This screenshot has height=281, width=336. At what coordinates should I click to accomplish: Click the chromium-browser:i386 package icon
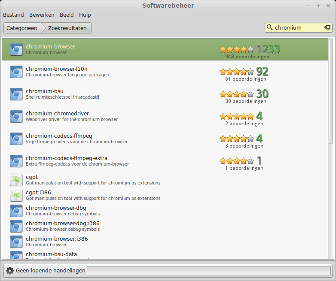coord(16,242)
